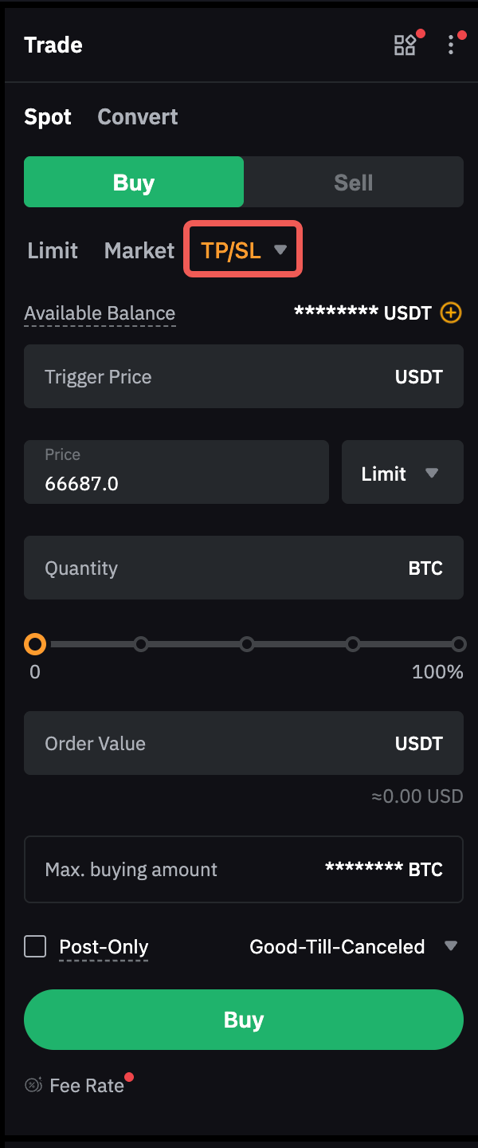Open the three-dot more options menu
The height and width of the screenshot is (1148, 478).
[451, 45]
